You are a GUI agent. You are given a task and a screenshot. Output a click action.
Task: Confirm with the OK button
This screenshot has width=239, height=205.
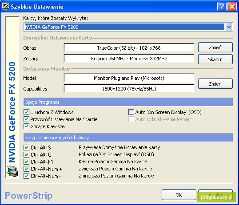[x=179, y=195]
